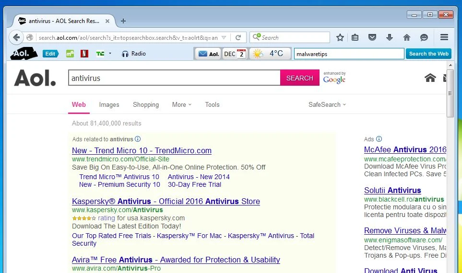
Task: Click info icon beside Ads related to antivirus
Action: (138, 139)
